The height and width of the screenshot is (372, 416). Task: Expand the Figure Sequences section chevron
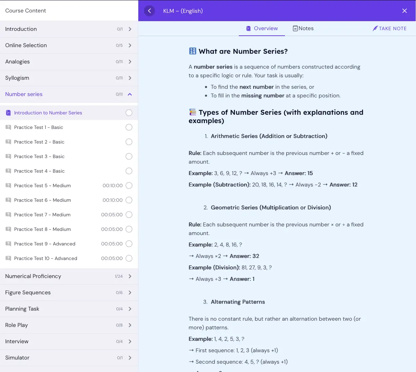coord(130,293)
